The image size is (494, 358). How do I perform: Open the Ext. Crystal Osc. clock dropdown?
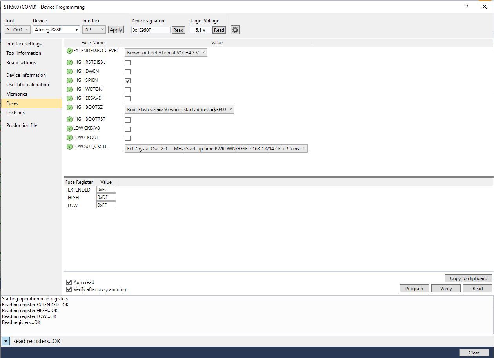click(x=216, y=148)
